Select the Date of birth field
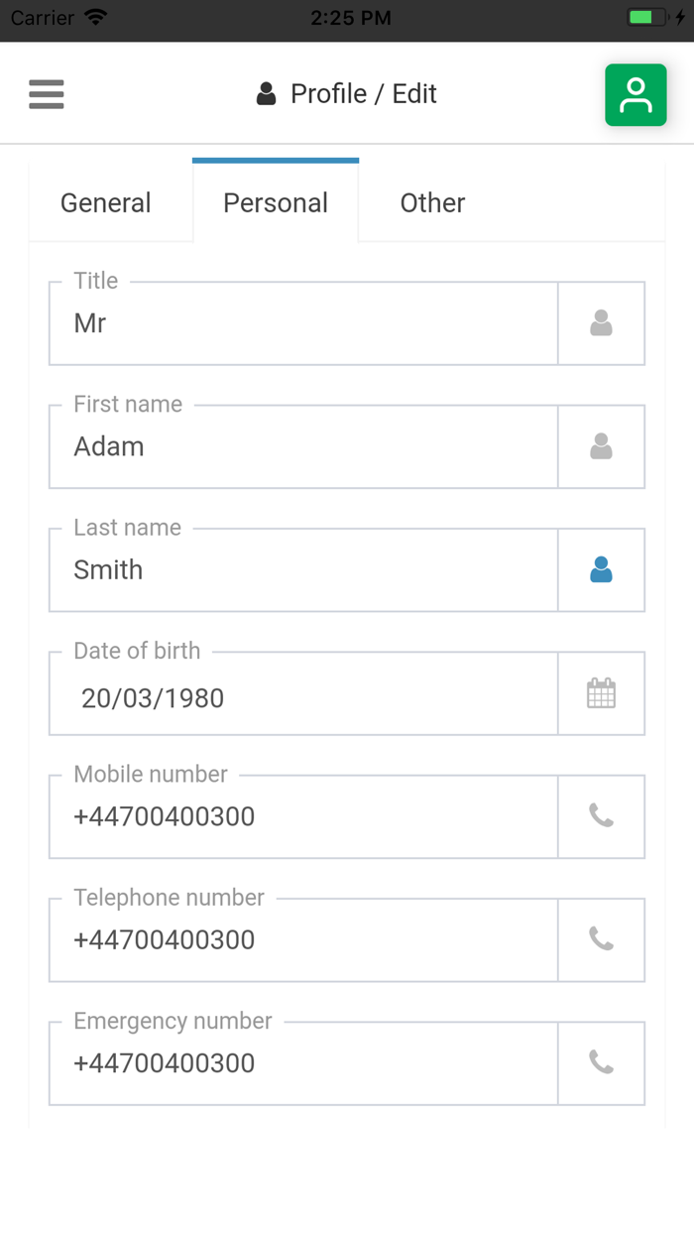694x1234 pixels. pyautogui.click(x=302, y=697)
